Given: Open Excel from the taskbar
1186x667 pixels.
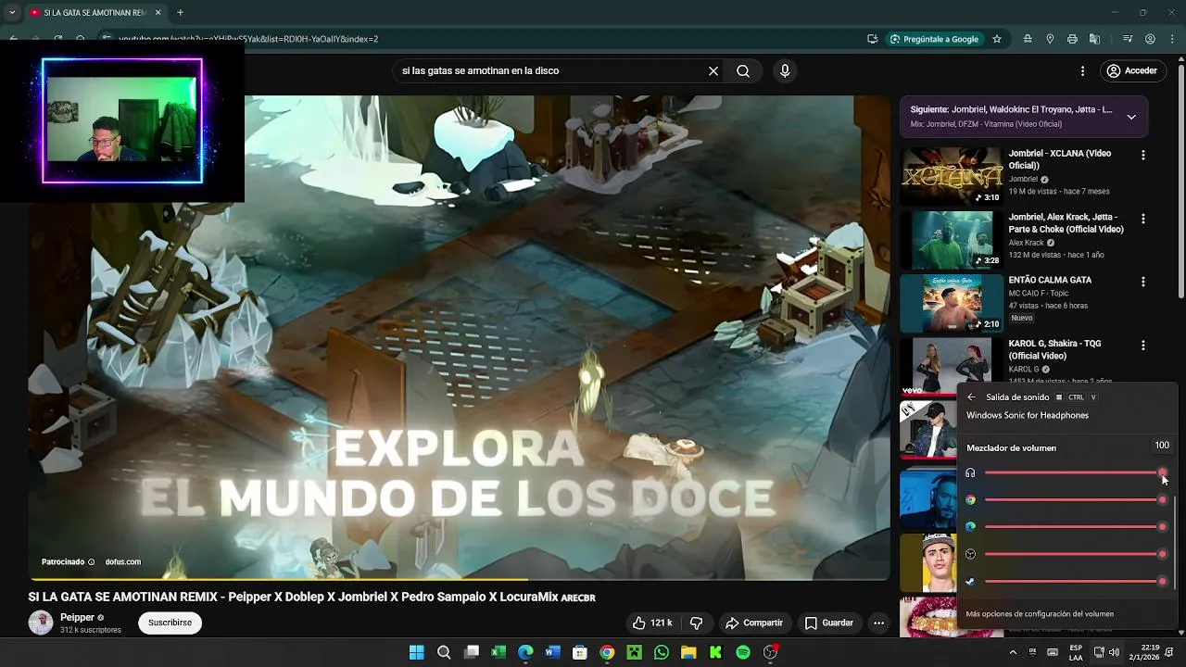Looking at the screenshot, I should click(498, 652).
